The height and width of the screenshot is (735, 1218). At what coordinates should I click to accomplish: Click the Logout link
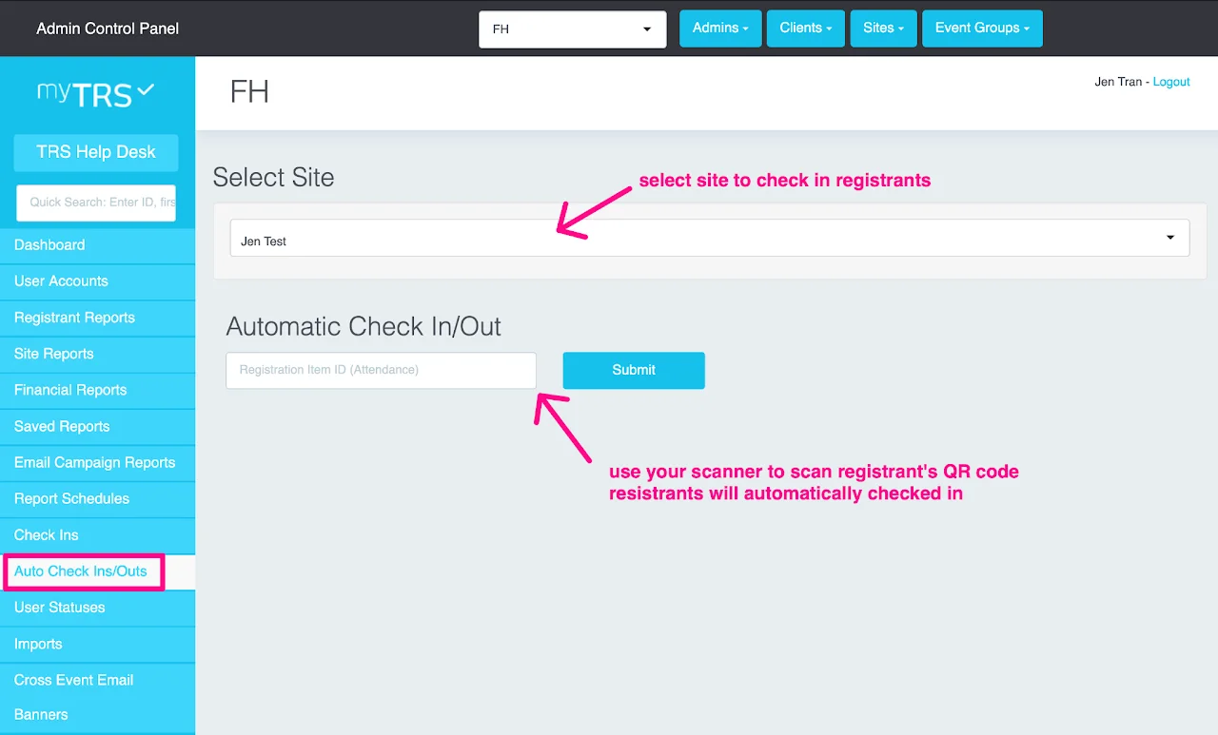coord(1171,82)
